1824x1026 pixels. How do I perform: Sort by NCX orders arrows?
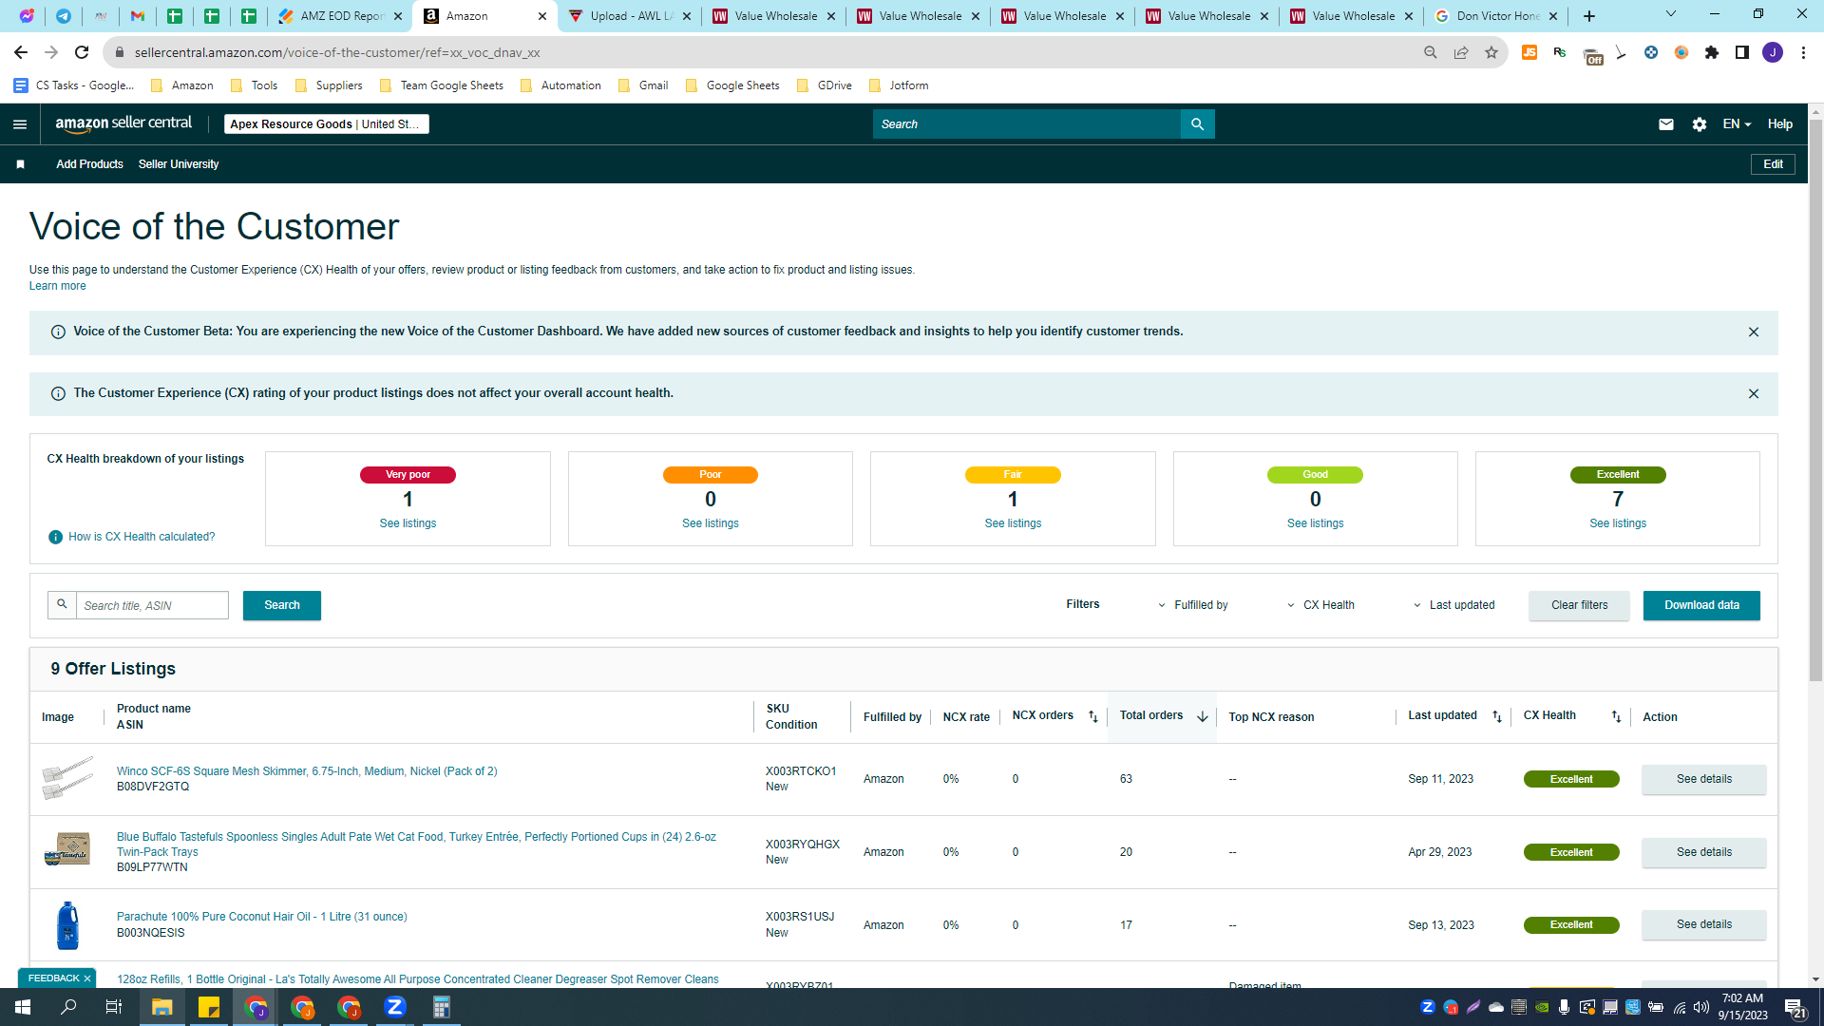pyautogui.click(x=1092, y=717)
